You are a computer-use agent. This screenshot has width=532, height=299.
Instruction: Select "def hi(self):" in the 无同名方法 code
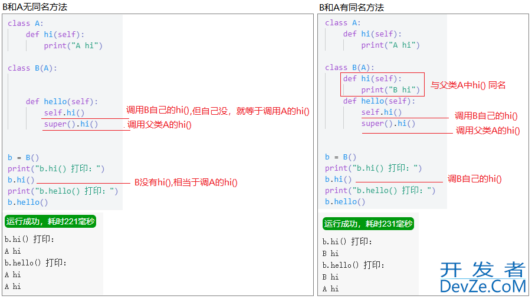[x=55, y=35]
